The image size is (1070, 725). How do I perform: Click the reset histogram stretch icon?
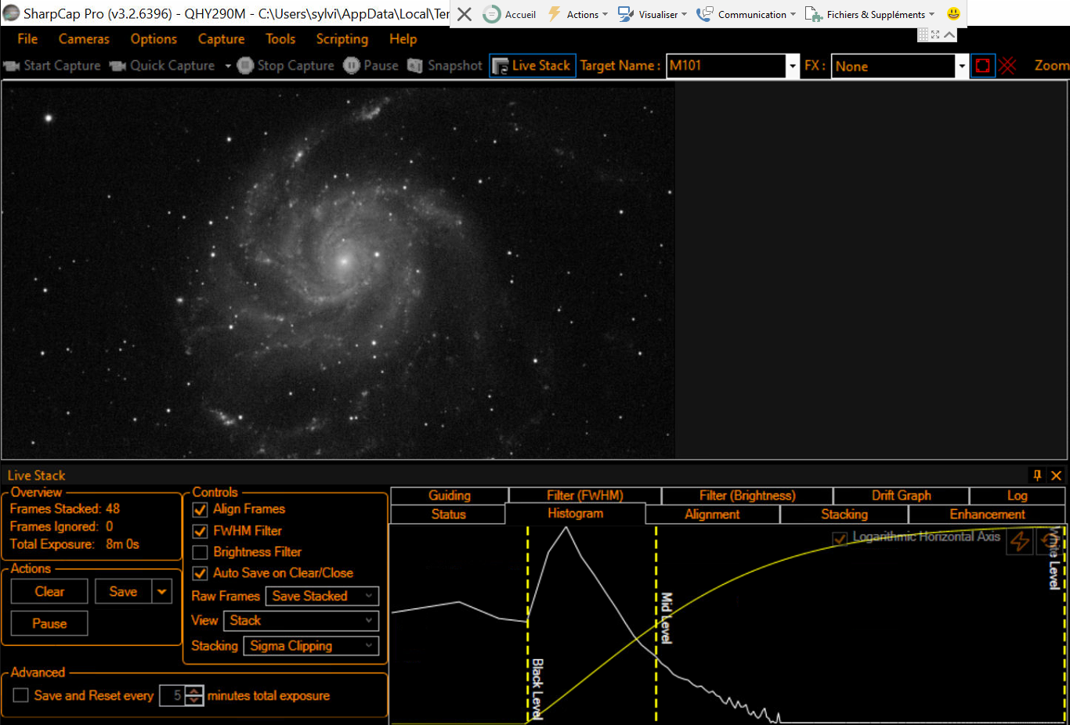click(1047, 541)
